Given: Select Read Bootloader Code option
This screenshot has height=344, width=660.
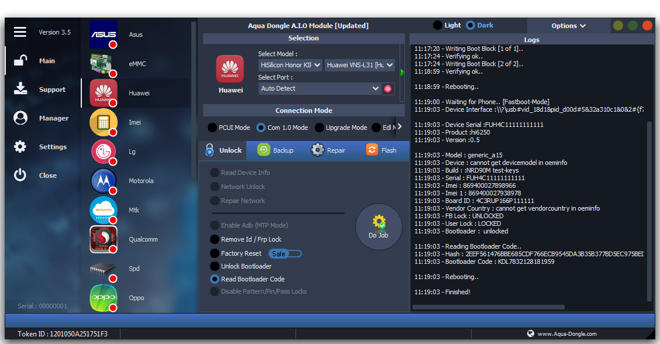Looking at the screenshot, I should coord(215,278).
